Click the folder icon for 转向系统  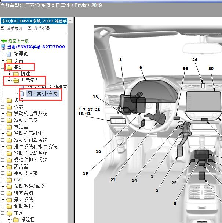click(x=9, y=193)
